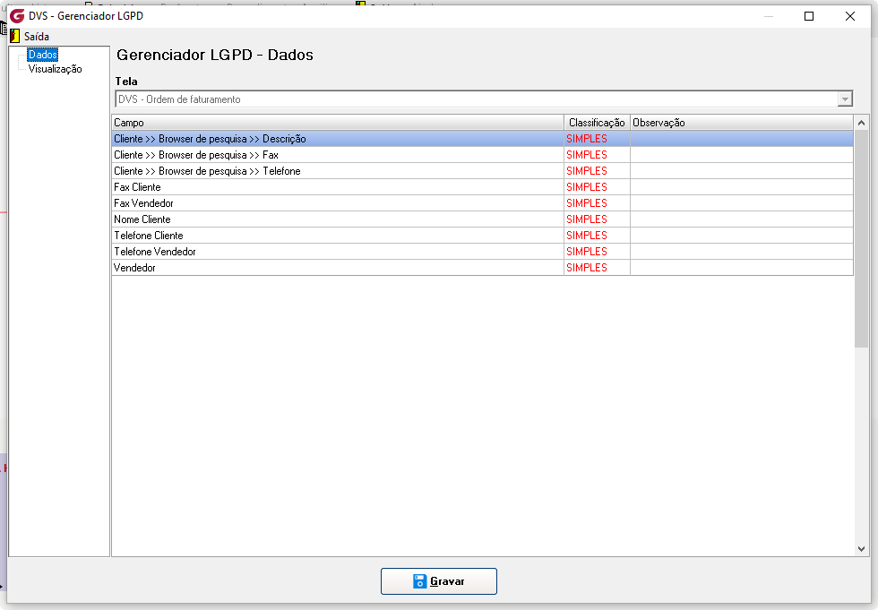Click the Campo column header

click(x=338, y=123)
